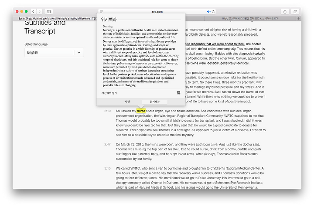This screenshot has height=207, width=314.
Task: Click the dictionary book icon in popup
Action: click(178, 93)
